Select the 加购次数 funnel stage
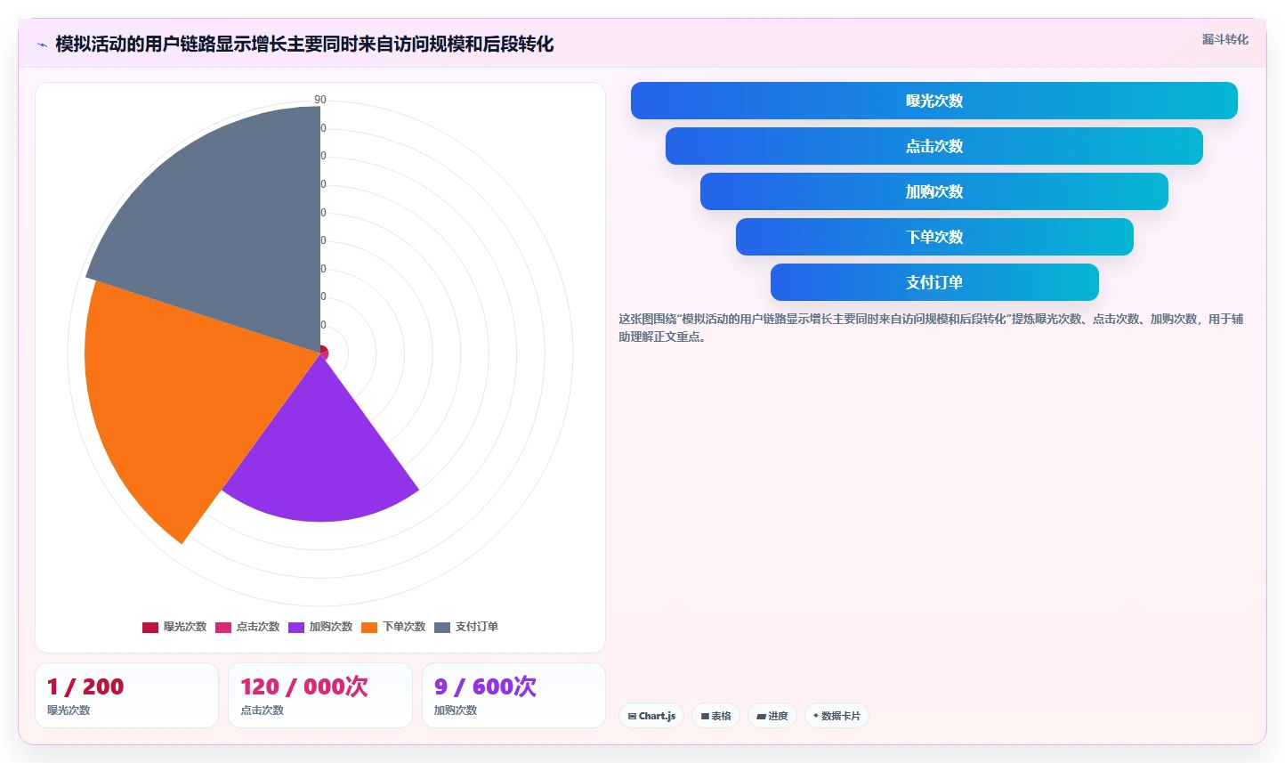This screenshot has height=763, width=1285. [x=933, y=191]
